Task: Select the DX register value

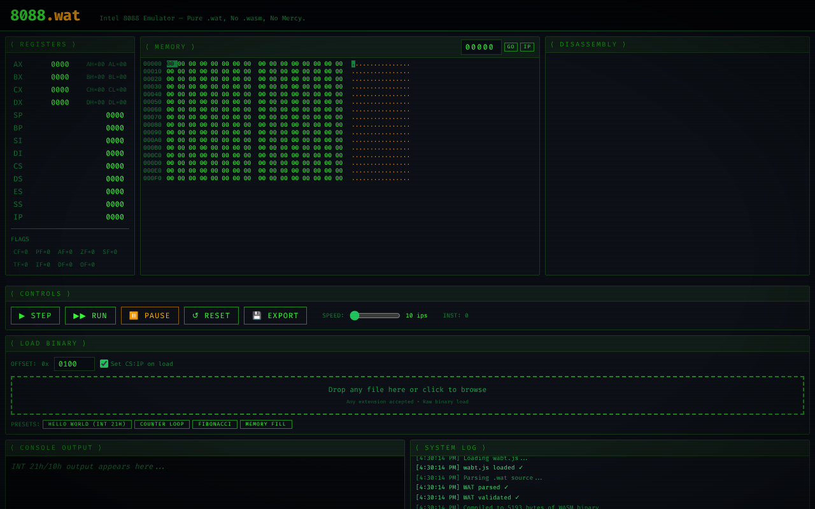Action: pyautogui.click(x=60, y=102)
